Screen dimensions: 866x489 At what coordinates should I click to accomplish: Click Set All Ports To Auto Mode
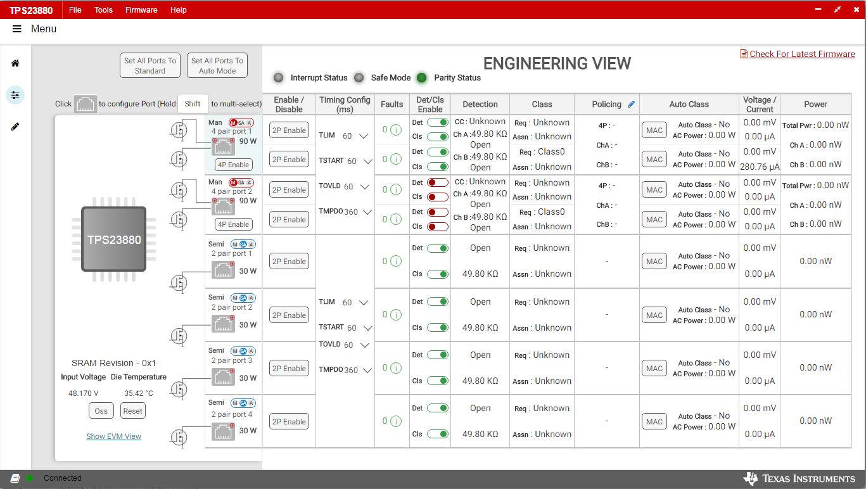pyautogui.click(x=217, y=65)
